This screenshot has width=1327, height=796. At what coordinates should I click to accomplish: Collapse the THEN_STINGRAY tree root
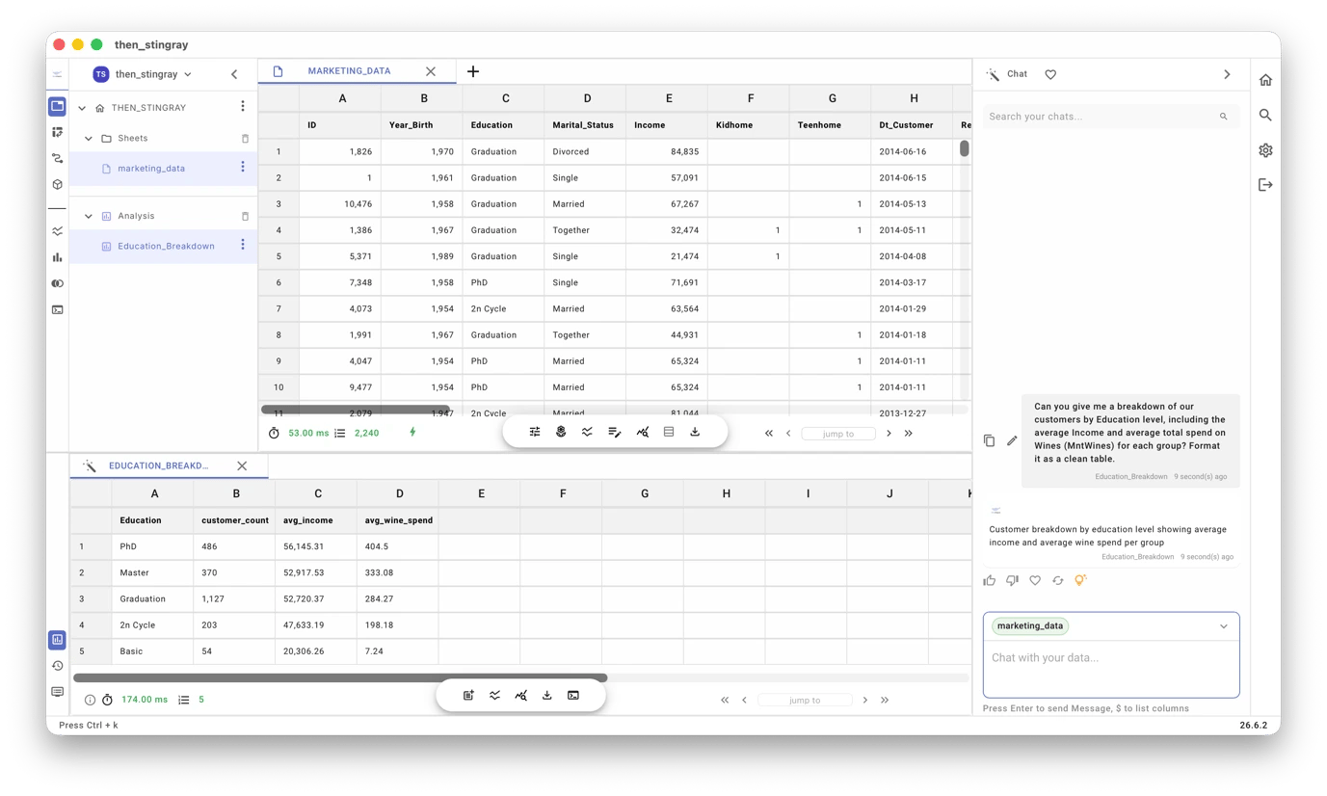pyautogui.click(x=82, y=108)
